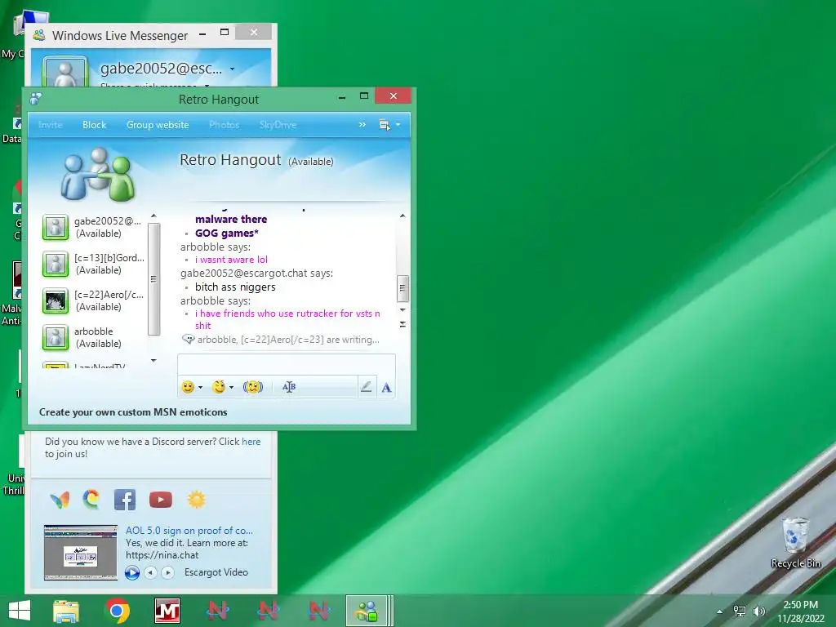This screenshot has width=836, height=627.
Task: Open File Explorer from the taskbar
Action: point(66,611)
